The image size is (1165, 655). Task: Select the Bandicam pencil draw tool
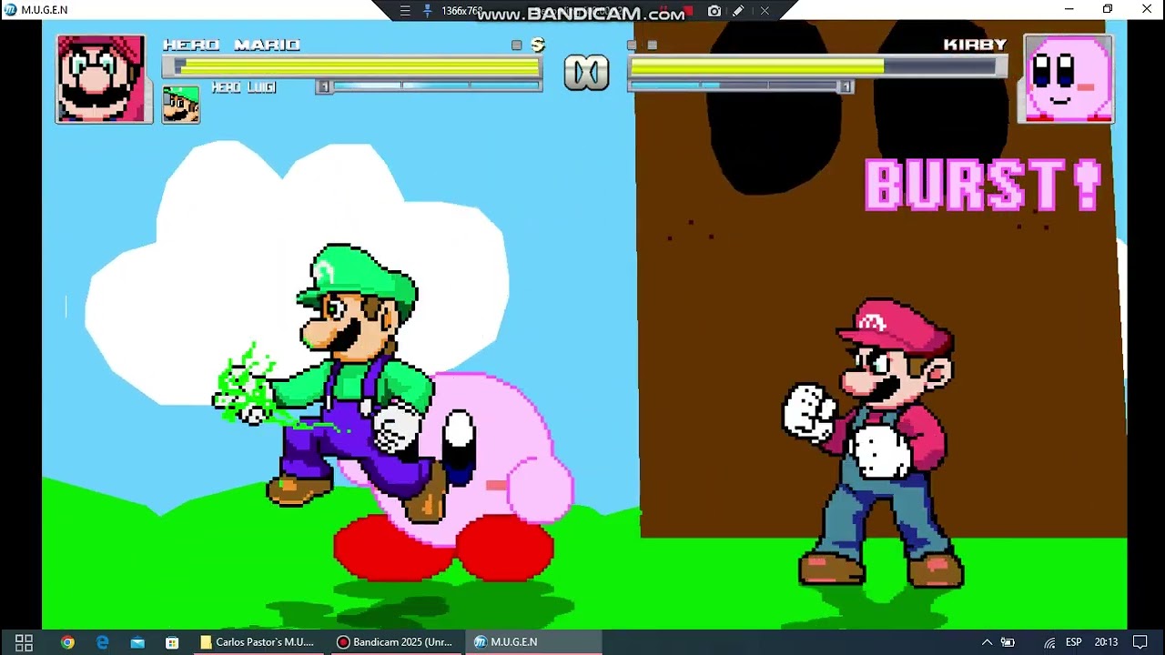tap(738, 11)
